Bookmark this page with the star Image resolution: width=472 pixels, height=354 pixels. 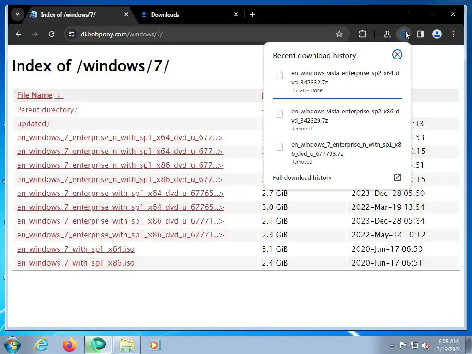click(x=339, y=34)
